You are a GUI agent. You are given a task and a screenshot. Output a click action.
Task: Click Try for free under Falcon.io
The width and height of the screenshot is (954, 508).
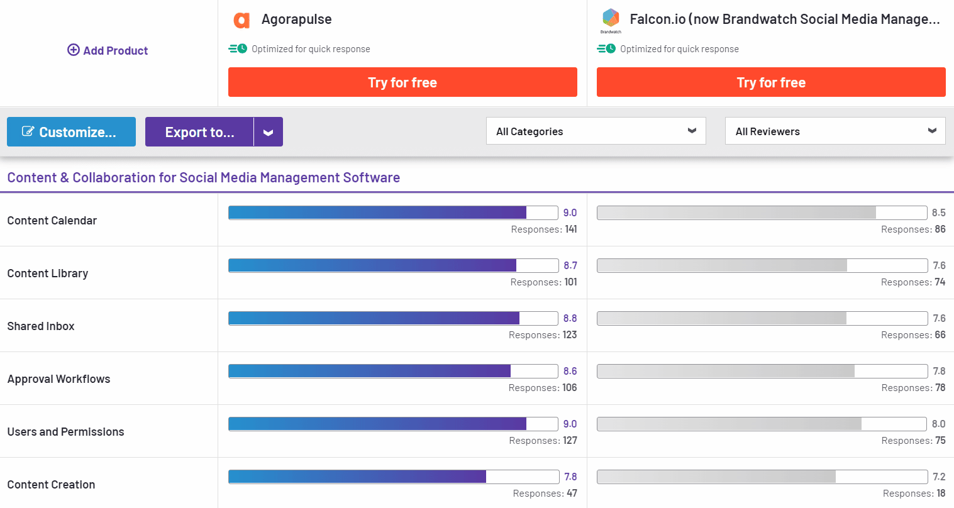pyautogui.click(x=770, y=82)
